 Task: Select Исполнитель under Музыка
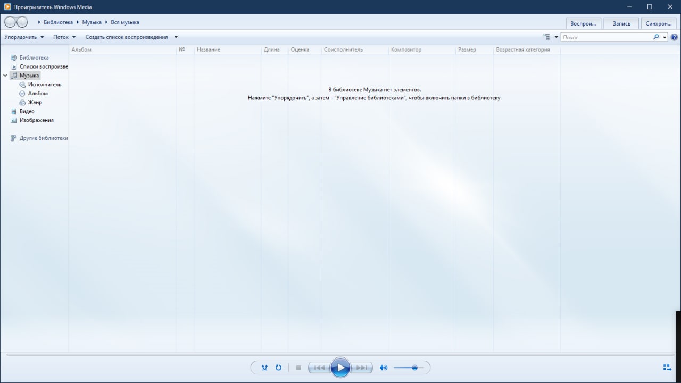point(45,85)
